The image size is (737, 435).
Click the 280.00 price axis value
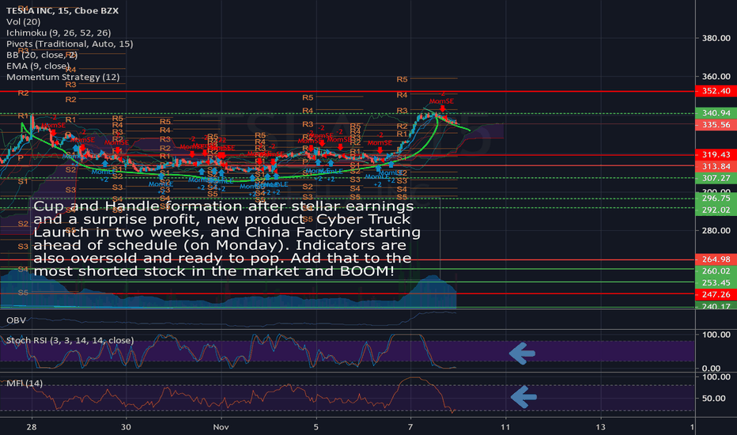pyautogui.click(x=716, y=230)
